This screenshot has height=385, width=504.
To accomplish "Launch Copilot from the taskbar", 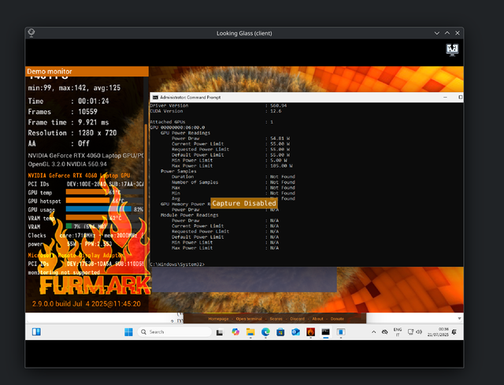I will point(235,332).
